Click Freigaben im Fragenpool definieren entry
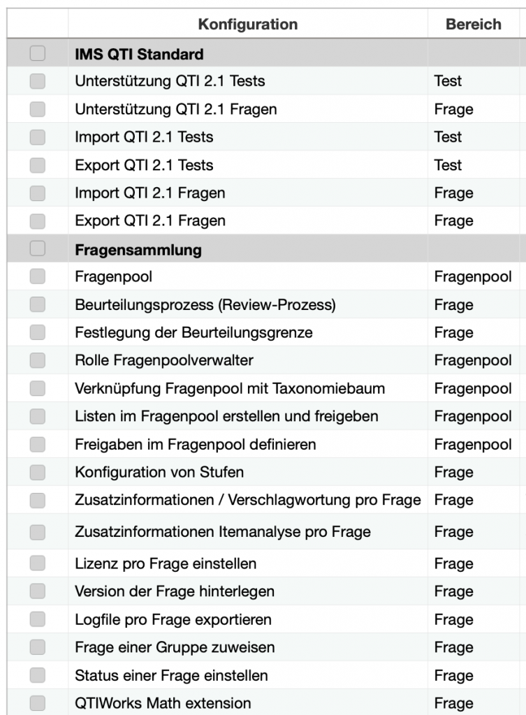 point(196,444)
